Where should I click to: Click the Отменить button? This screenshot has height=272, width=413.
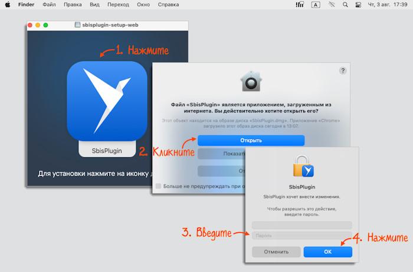[x=276, y=252]
